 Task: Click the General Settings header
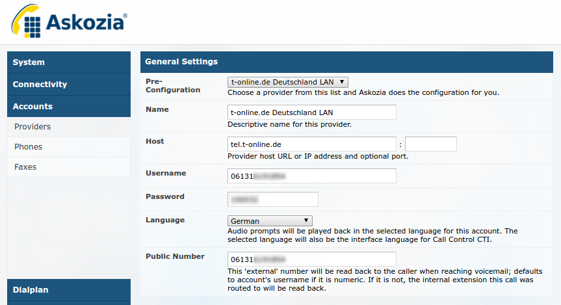tap(346, 62)
